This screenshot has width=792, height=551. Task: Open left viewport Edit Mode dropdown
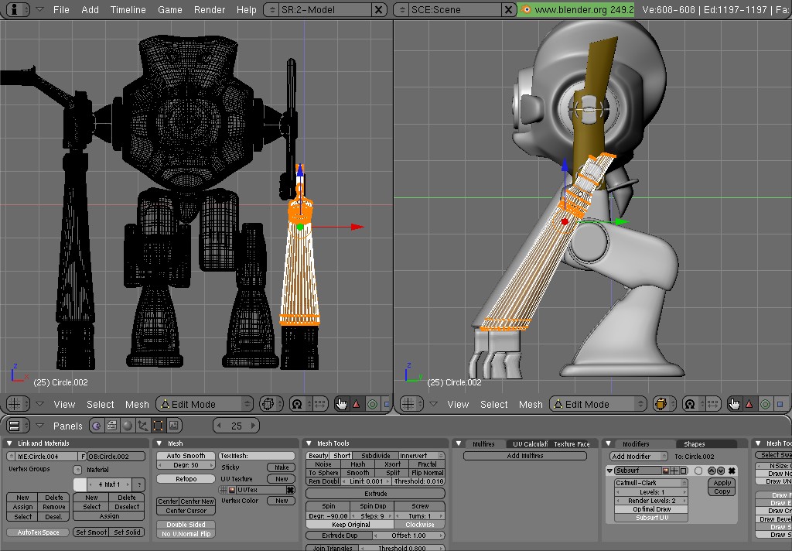204,404
